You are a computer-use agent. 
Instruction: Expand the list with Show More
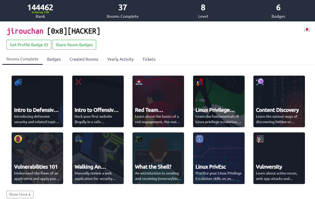(20, 194)
